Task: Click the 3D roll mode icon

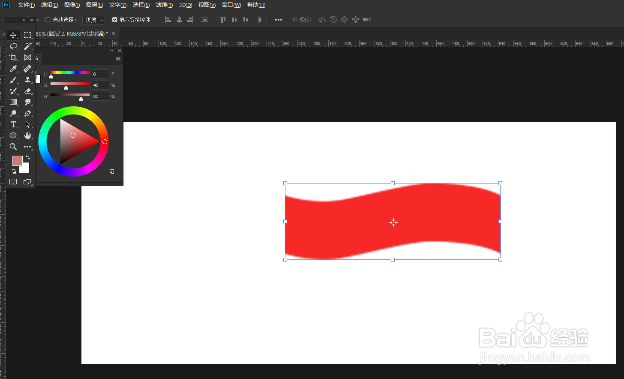Action: coord(333,20)
